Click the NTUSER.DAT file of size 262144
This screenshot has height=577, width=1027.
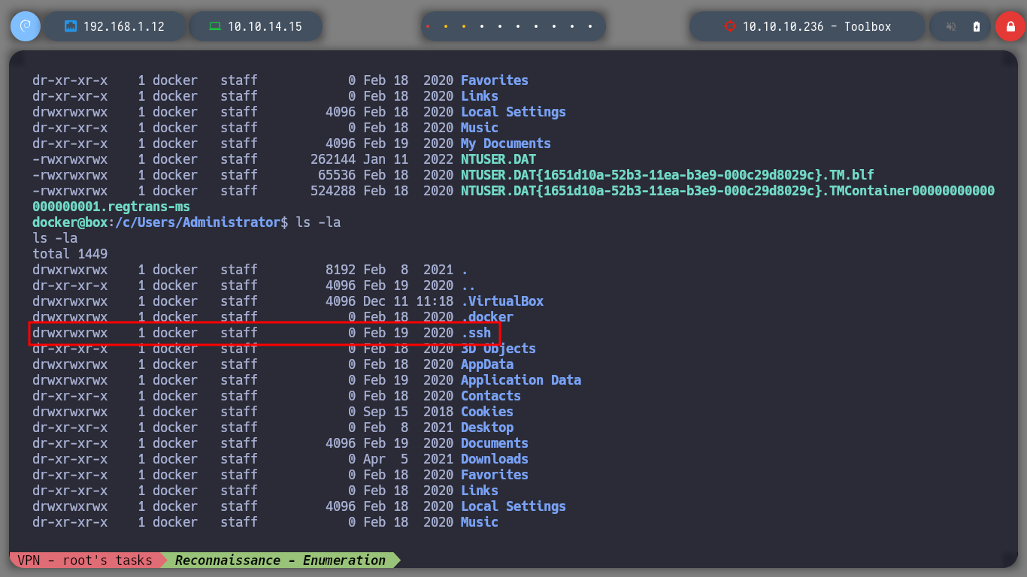(x=498, y=159)
